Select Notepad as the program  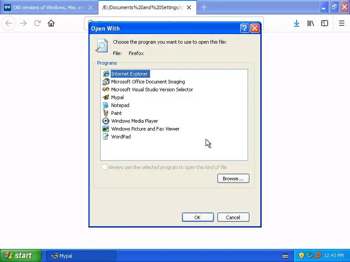[x=116, y=105]
